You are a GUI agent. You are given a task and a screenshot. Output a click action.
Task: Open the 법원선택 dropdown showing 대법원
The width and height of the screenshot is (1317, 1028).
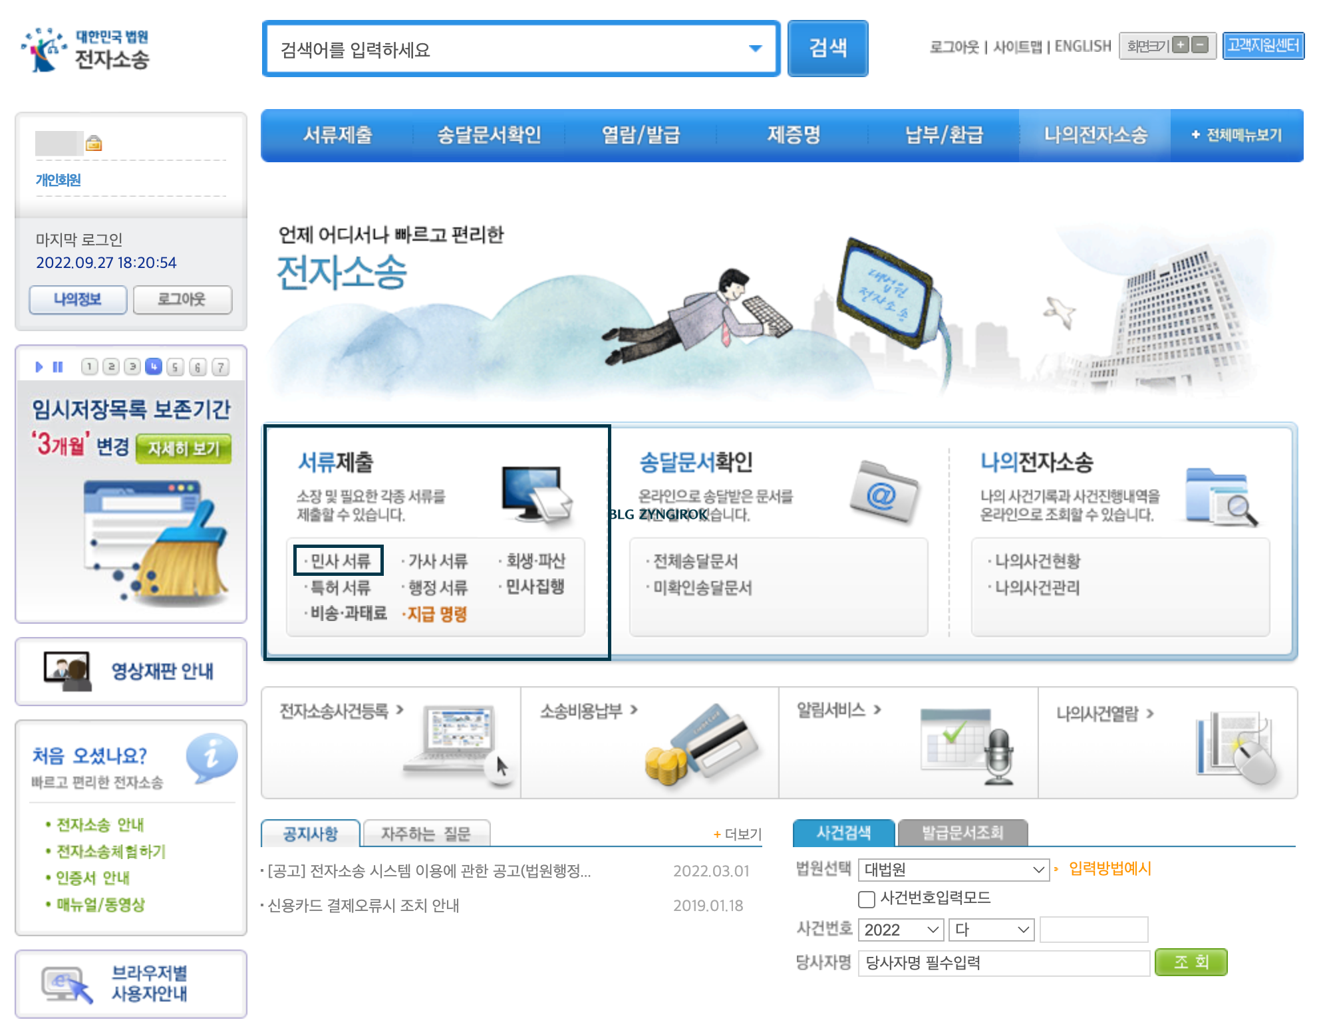[952, 869]
